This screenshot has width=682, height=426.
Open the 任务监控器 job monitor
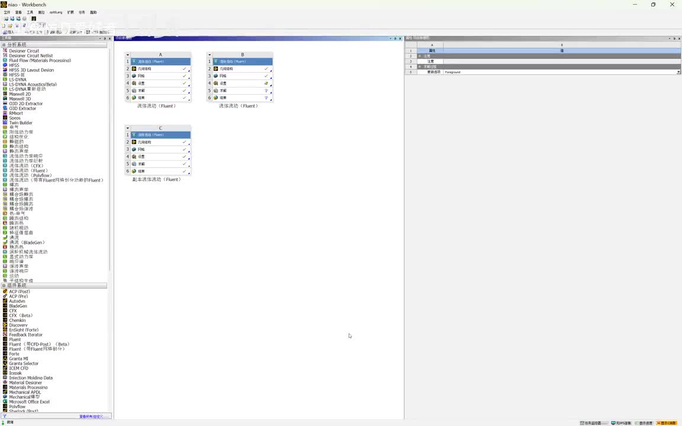tap(594, 423)
